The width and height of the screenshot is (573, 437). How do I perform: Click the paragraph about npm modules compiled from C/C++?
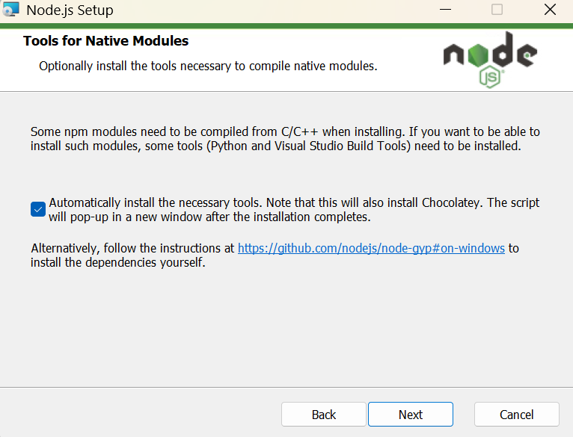coord(285,139)
